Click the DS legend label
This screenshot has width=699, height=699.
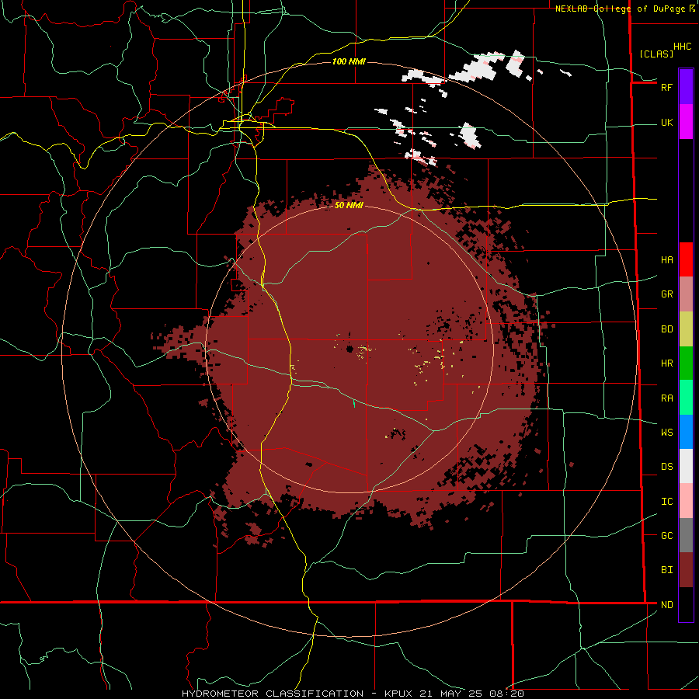(x=666, y=467)
